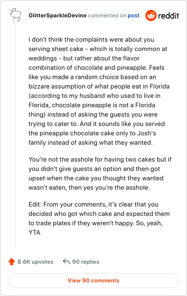The width and height of the screenshot is (187, 296).
Task: Click the orange upvote arrow
Action: point(12,262)
